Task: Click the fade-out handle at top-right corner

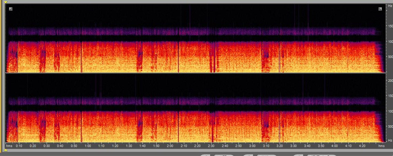Action: (x=380, y=9)
